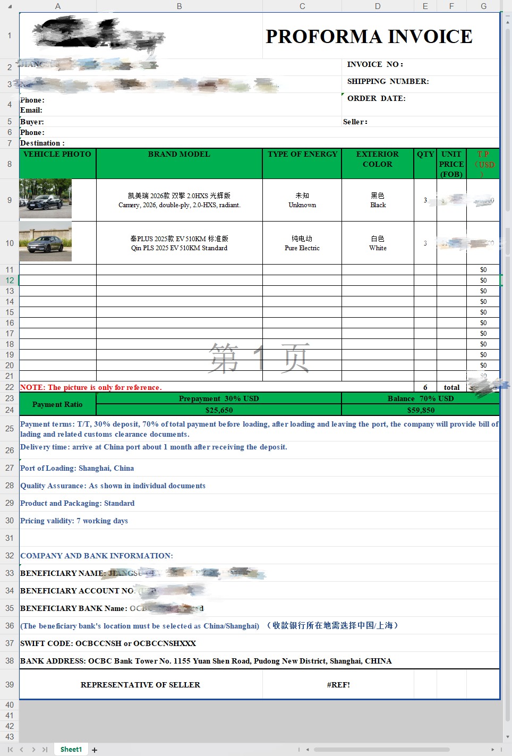Select the TYPE OF ENERGY header cell
The width and height of the screenshot is (512, 756).
click(302, 164)
